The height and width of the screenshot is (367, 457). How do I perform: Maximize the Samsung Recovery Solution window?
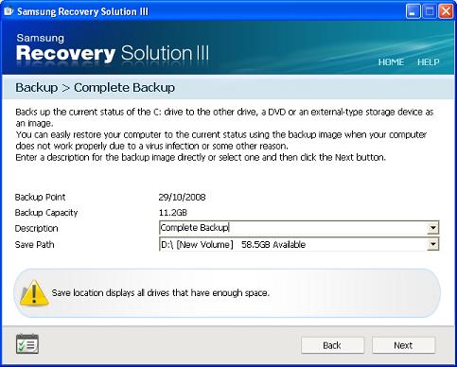pos(430,12)
